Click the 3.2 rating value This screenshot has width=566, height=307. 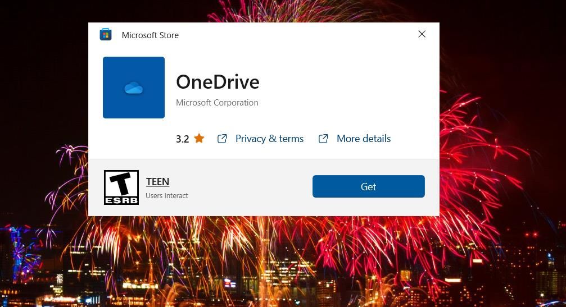[x=182, y=139]
